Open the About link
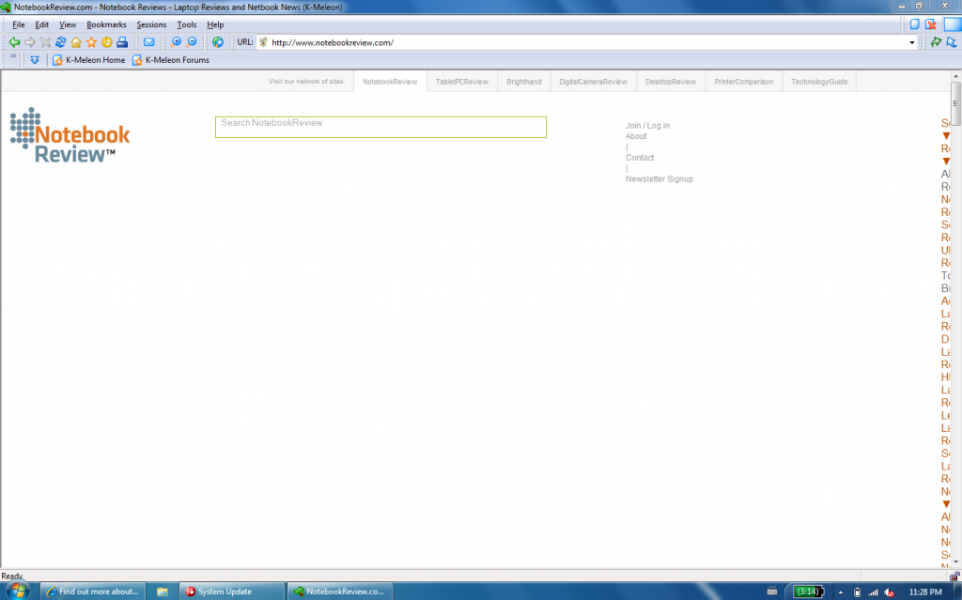Image resolution: width=962 pixels, height=600 pixels. 636,136
